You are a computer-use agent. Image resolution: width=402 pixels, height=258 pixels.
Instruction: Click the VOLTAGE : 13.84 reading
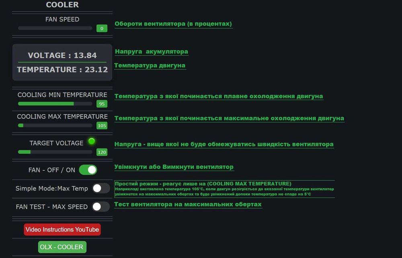tap(62, 55)
